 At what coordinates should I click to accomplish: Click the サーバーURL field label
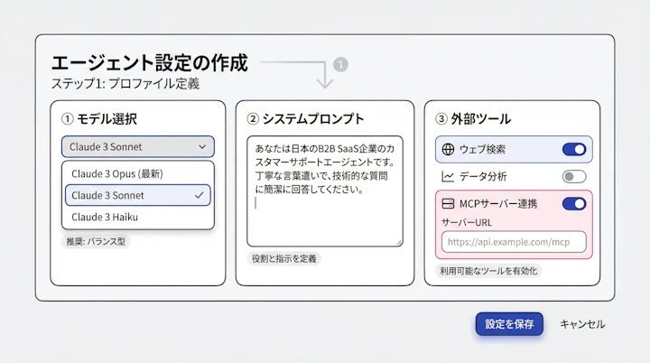point(467,223)
